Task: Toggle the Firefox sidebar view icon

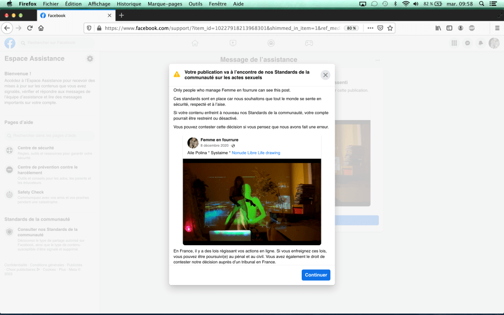Action: coord(449,28)
